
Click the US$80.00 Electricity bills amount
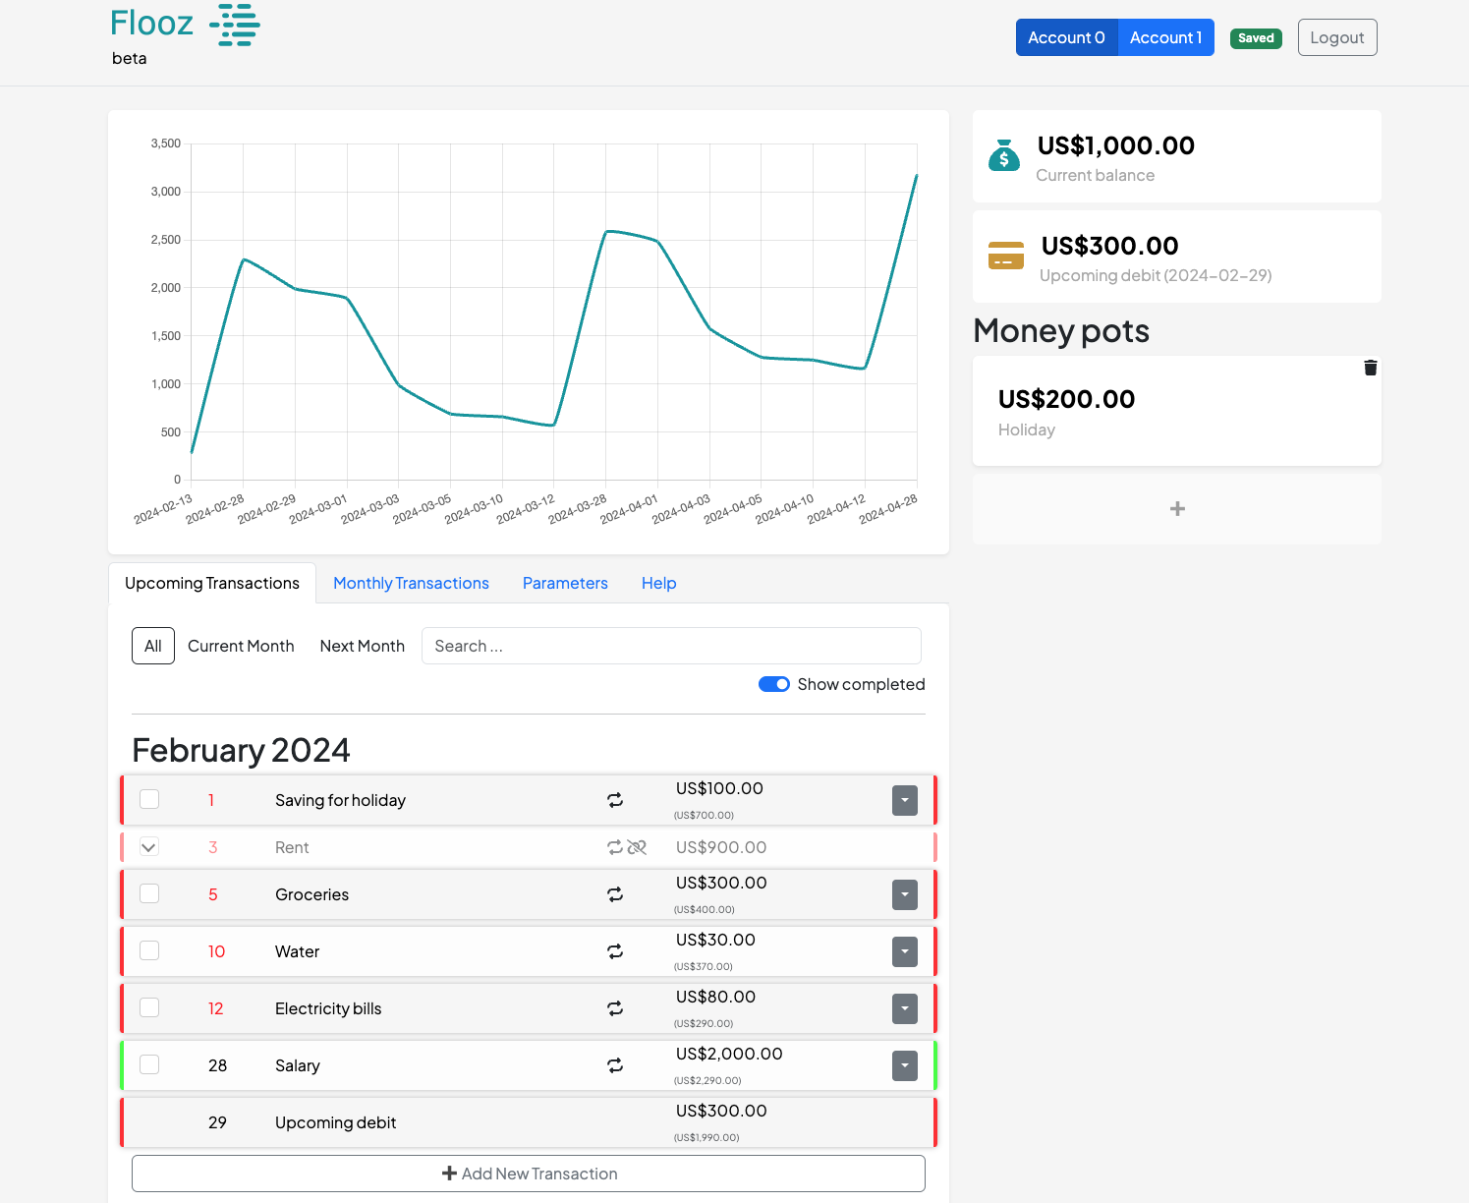pyautogui.click(x=715, y=997)
